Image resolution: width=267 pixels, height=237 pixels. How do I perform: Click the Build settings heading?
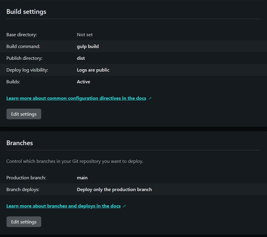pos(26,12)
